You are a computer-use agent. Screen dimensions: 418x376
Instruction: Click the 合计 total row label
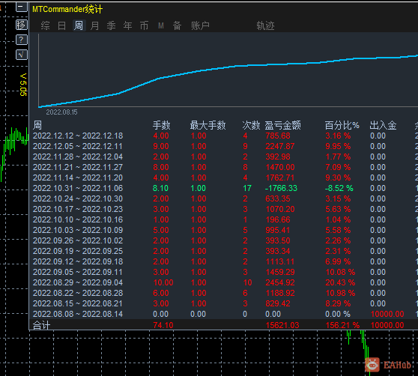point(41,325)
